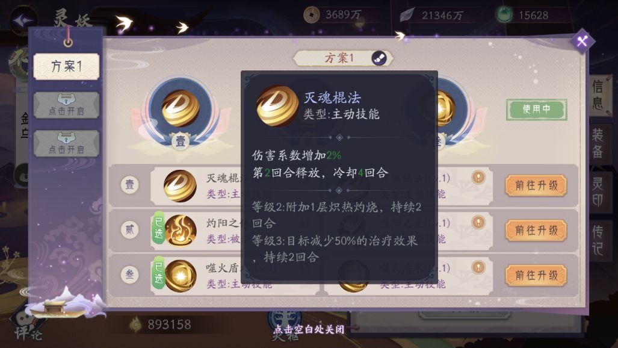Select the 灼阳 flame skill icon in row 贰
The width and height of the screenshot is (618, 348).
click(x=181, y=231)
